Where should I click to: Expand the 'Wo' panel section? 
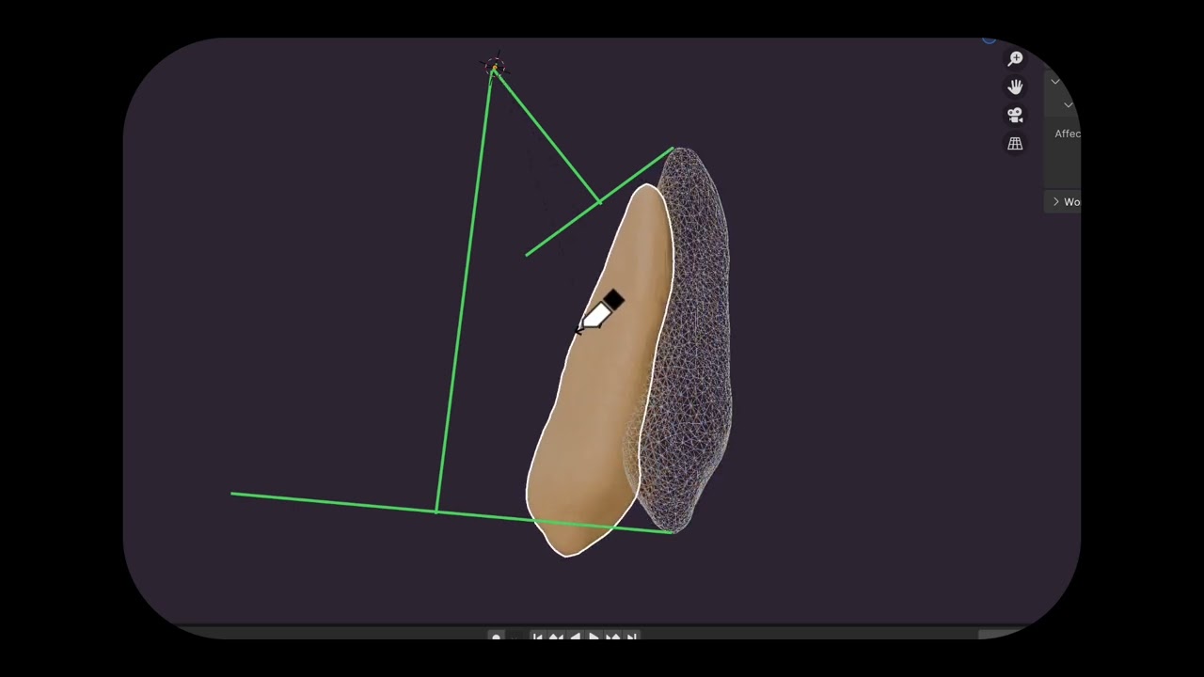1065,202
